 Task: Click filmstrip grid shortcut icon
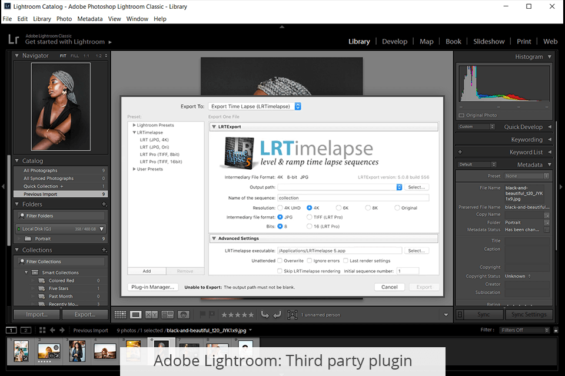pos(42,330)
